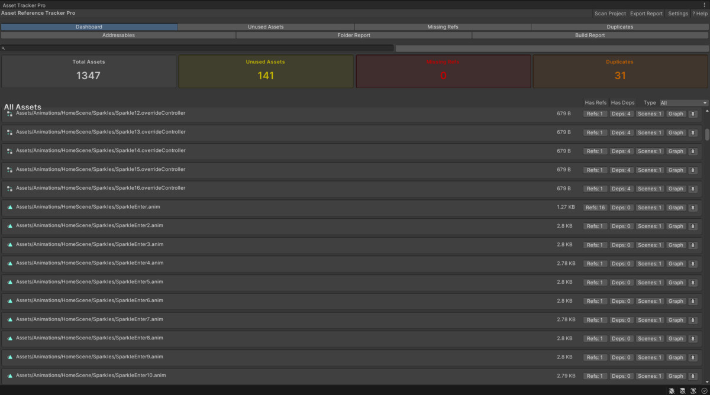
Task: Click the disabled debugger icon in status bar
Action: [x=671, y=390]
